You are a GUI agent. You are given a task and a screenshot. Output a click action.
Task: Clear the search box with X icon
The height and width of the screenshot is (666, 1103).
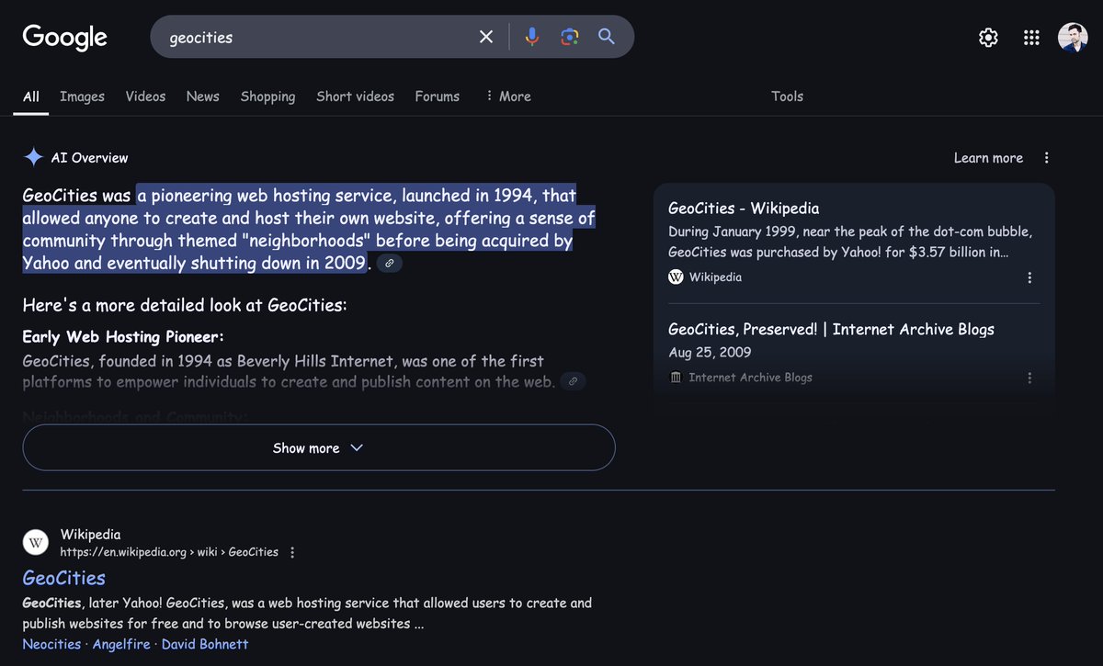(x=486, y=37)
